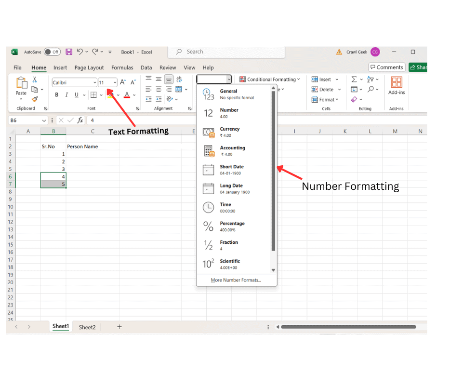Select the Format Painter brush
450x372 pixels.
coord(35,99)
